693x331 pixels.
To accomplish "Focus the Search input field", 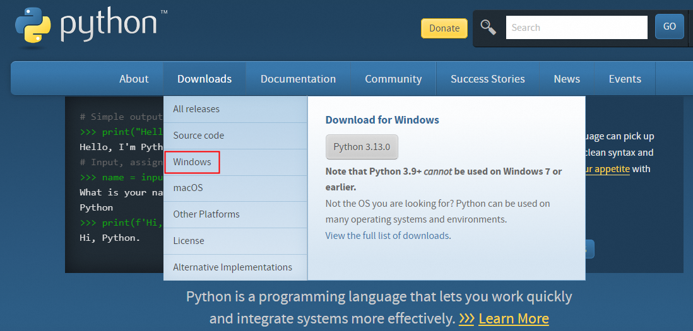I will (x=576, y=28).
